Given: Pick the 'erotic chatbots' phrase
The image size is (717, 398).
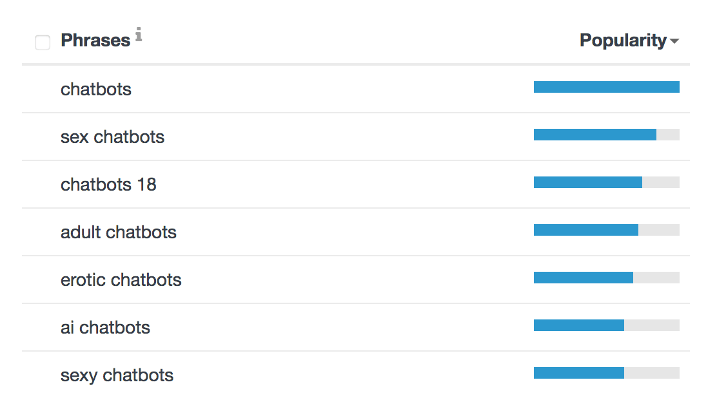Looking at the screenshot, I should 121,280.
